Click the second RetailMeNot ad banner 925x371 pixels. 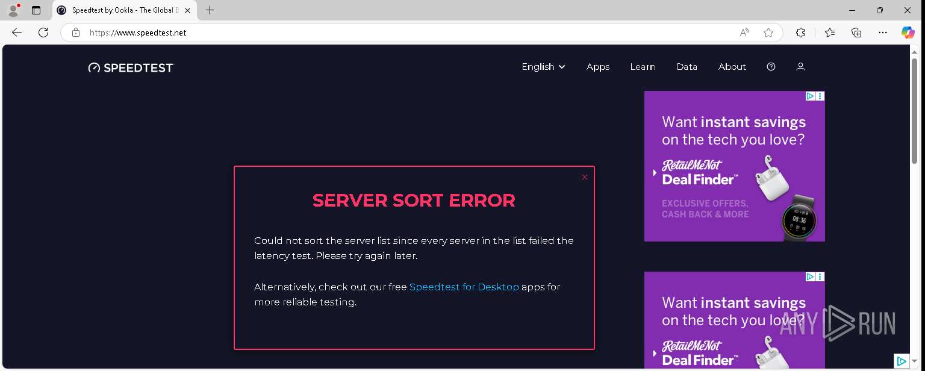click(x=735, y=321)
